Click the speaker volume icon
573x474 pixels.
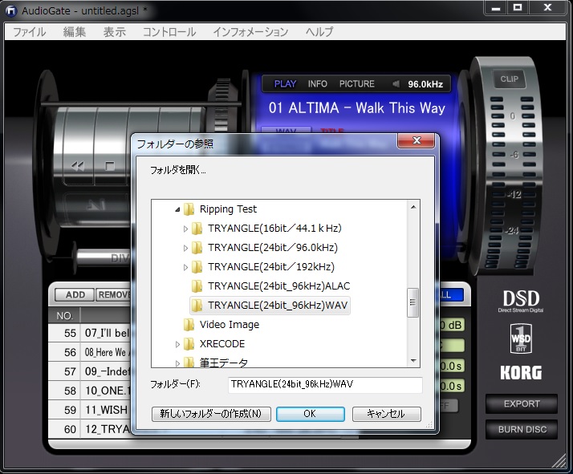click(396, 84)
